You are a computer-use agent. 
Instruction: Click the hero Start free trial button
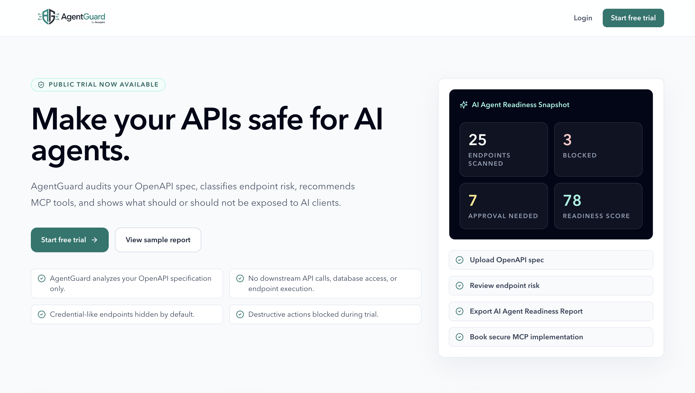70,240
